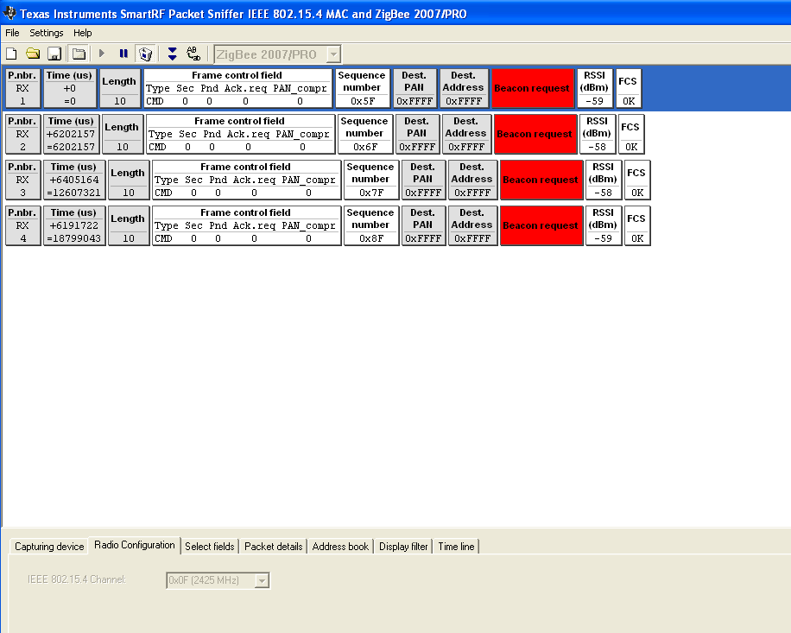Click sequence number 0x6F
The image size is (791, 633).
tap(365, 147)
